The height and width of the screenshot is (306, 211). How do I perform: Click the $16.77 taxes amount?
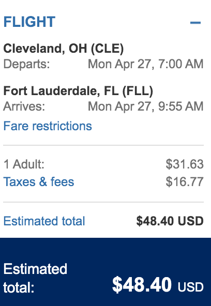pyautogui.click(x=185, y=182)
